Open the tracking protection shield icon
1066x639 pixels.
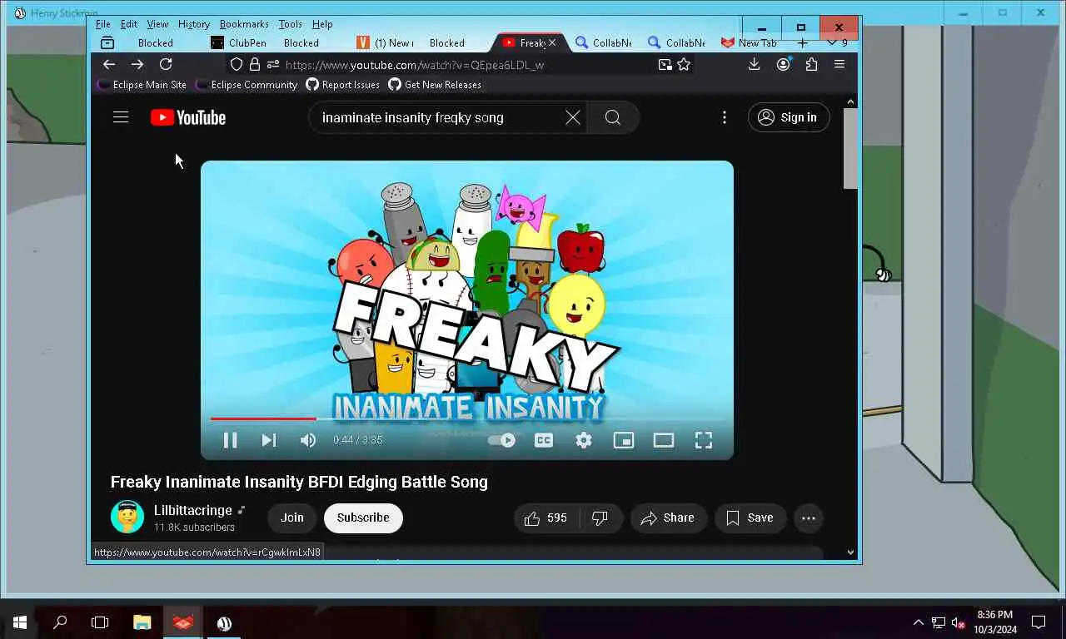coord(237,64)
